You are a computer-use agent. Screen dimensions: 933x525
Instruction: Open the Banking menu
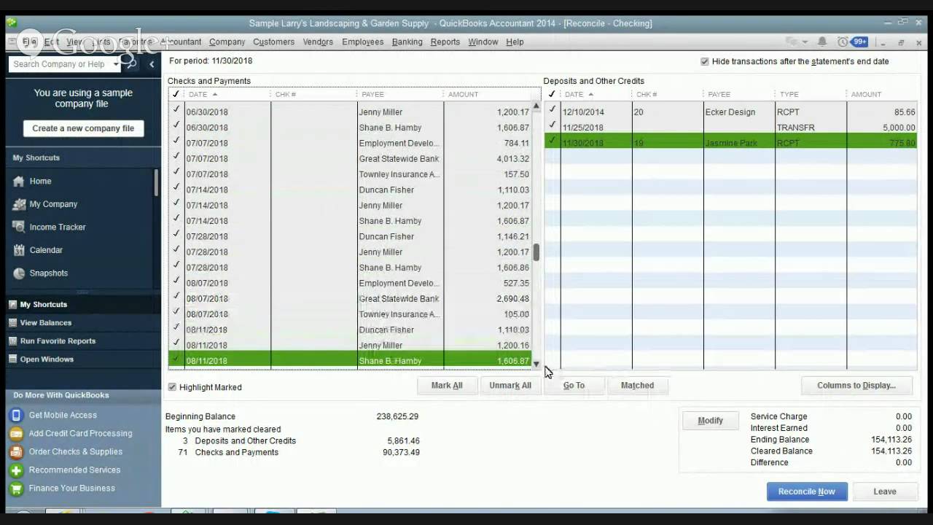point(407,42)
